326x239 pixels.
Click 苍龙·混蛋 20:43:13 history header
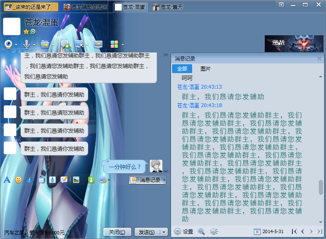click(199, 87)
